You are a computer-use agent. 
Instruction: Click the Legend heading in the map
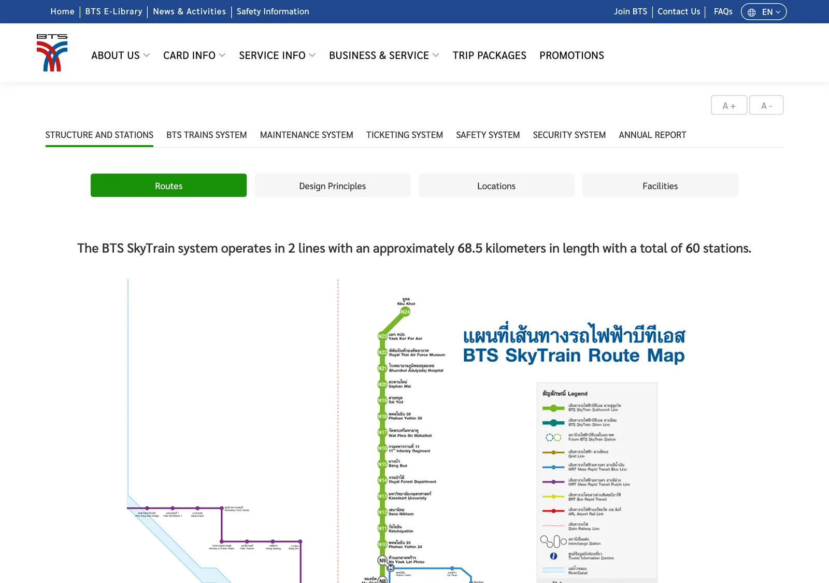[565, 393]
